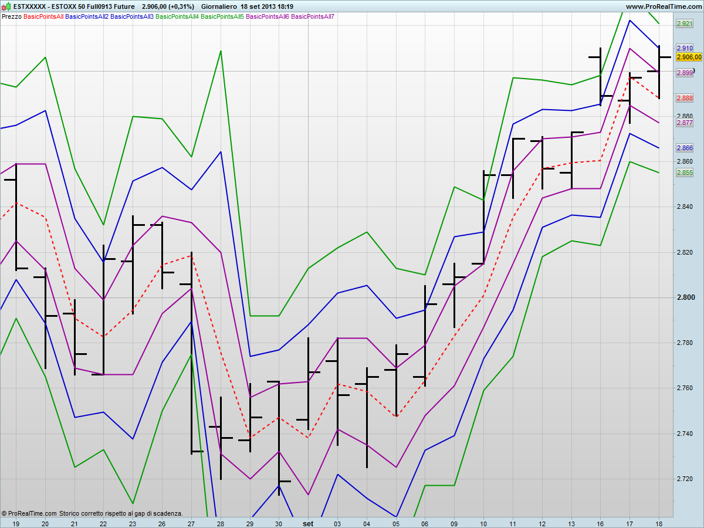Viewport: 704px width, 528px height.
Task: Select the ESTOXX 50 Full0913 Future title
Action: (x=93, y=6)
